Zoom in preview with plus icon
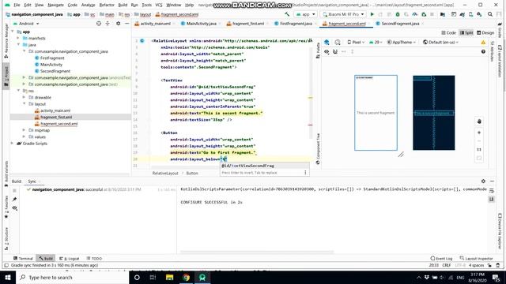The width and height of the screenshot is (506, 284). pyautogui.click(x=479, y=133)
